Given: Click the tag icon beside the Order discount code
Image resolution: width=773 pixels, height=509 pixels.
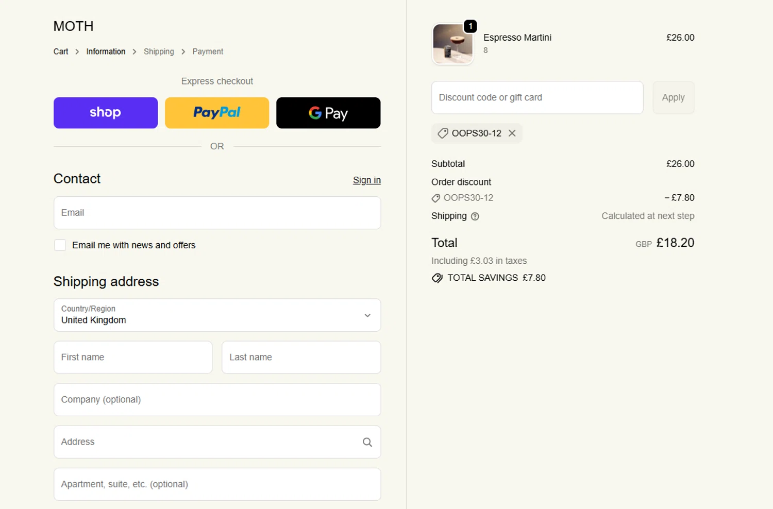Looking at the screenshot, I should coord(436,198).
